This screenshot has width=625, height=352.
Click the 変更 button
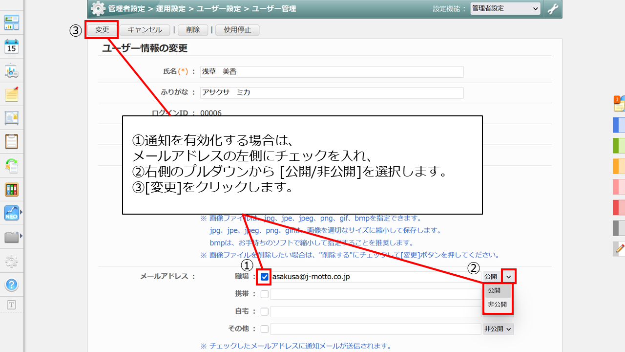pos(103,30)
